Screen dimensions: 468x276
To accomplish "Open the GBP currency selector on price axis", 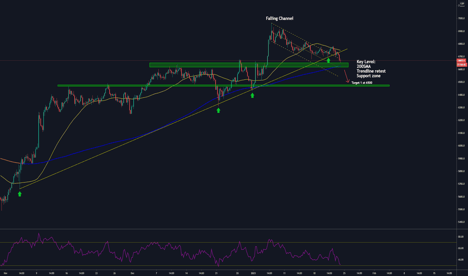I will coord(462,4).
